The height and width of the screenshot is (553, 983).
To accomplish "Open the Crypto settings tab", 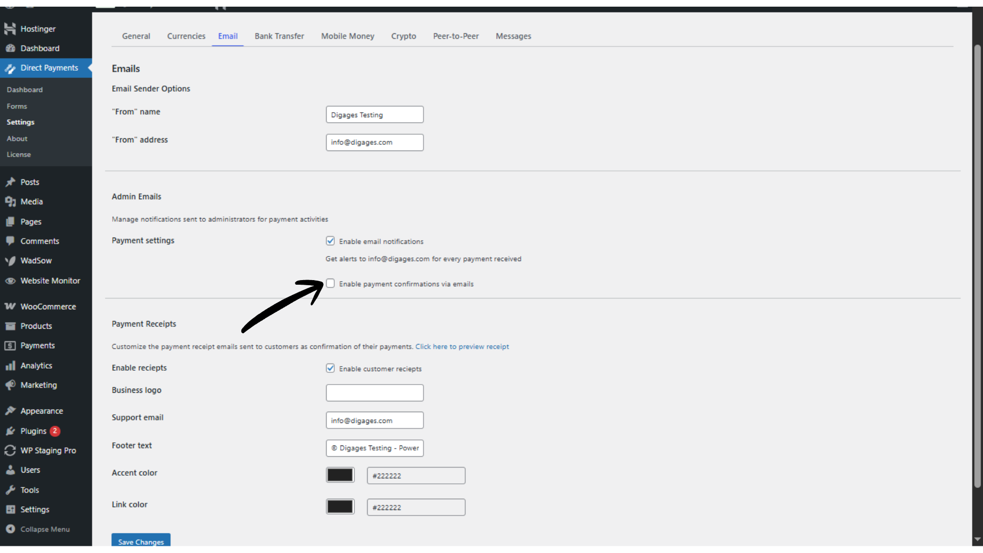I will [403, 36].
